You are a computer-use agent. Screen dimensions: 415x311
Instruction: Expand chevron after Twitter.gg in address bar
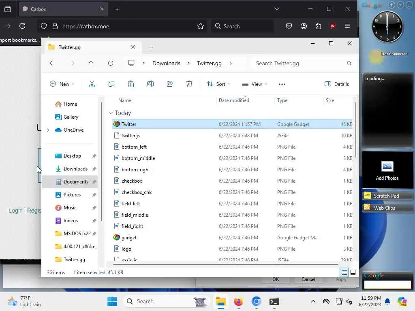click(231, 63)
